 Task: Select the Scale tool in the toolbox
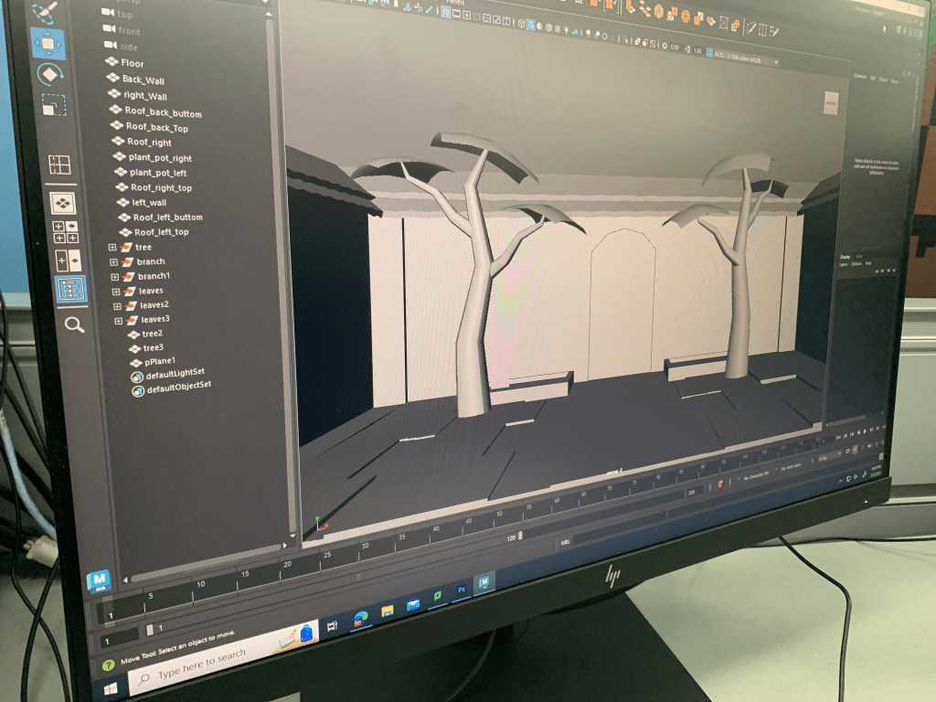coord(53,105)
